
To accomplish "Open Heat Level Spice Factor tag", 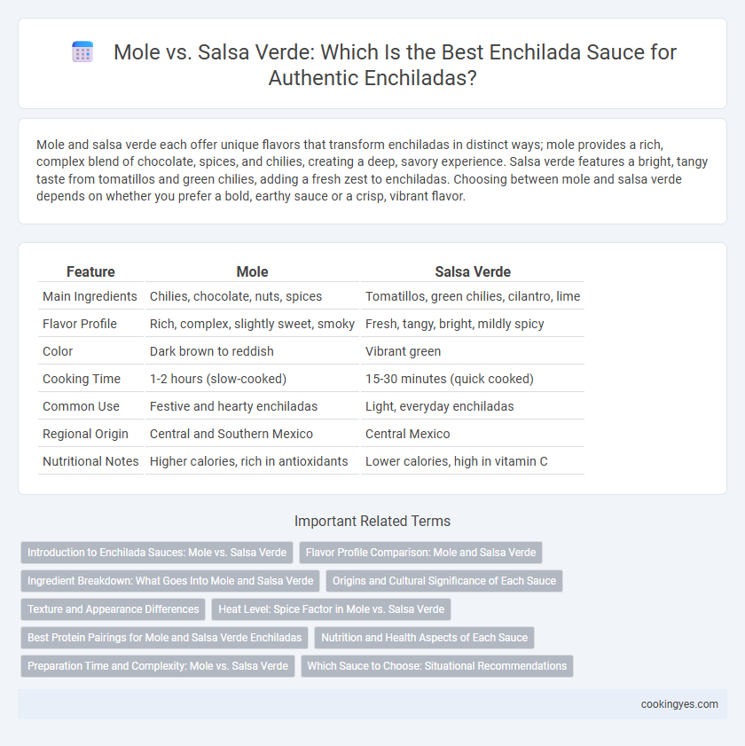I will pyautogui.click(x=331, y=609).
